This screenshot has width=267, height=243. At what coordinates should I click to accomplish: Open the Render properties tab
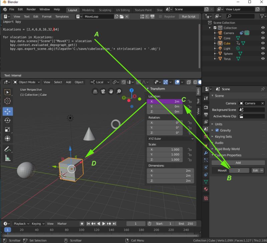click(206, 107)
